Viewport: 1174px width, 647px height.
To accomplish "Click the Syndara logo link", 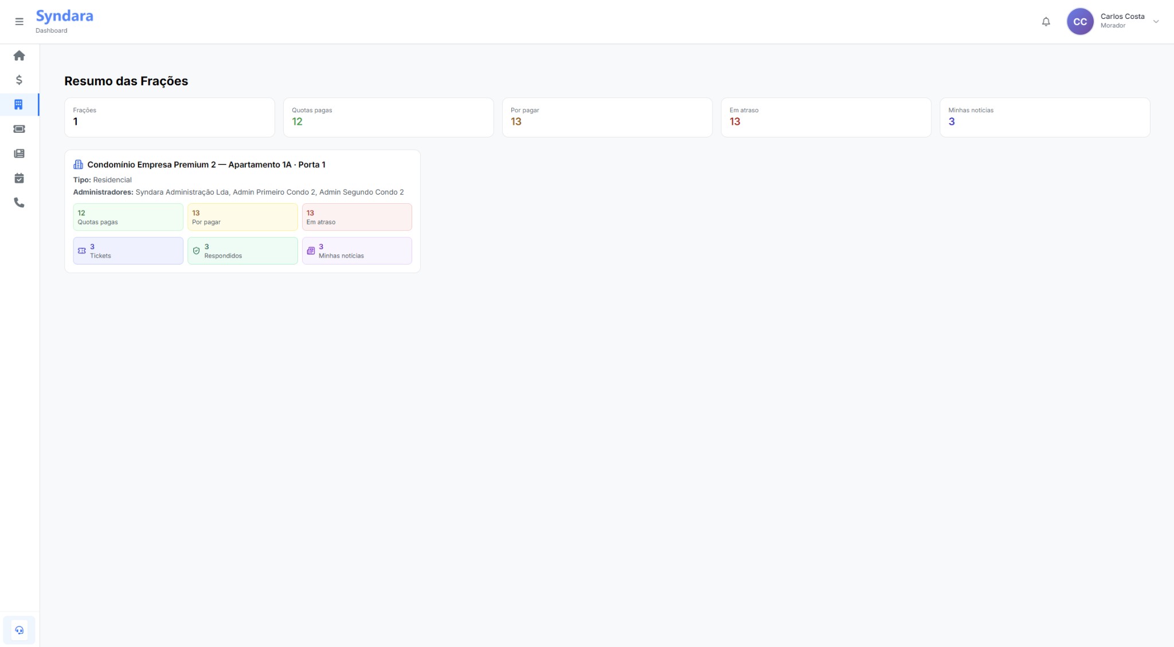I will [x=64, y=16].
